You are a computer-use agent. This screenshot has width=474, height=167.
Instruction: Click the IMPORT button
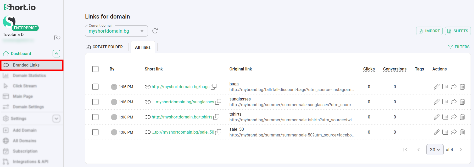point(429,31)
